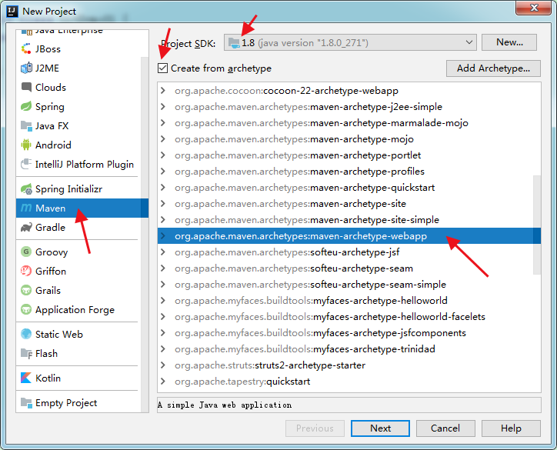The image size is (557, 450).
Task: Select Gradle project type
Action: point(78,228)
